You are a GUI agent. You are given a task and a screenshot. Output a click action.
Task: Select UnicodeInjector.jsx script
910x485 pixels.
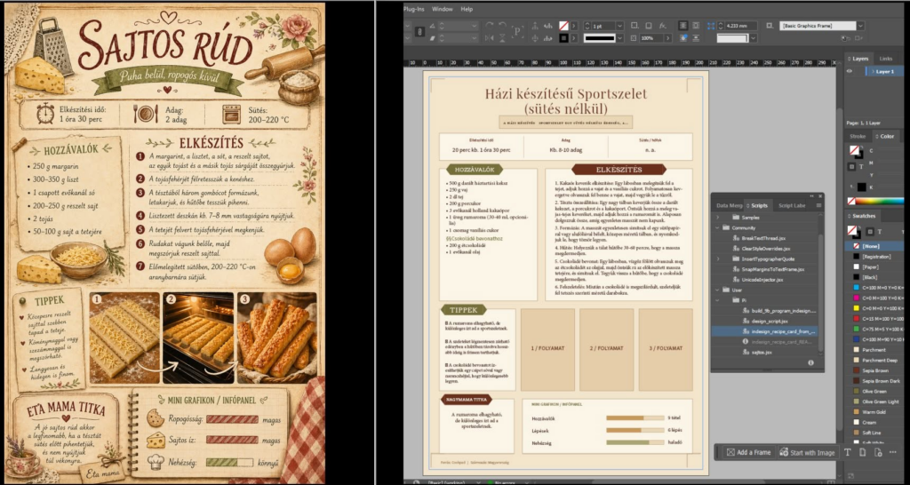coord(762,280)
